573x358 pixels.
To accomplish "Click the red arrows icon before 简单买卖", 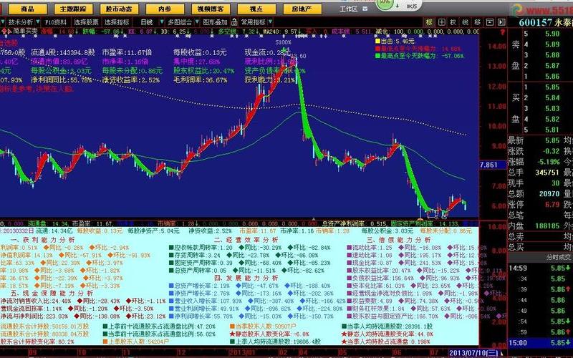I will pos(5,32).
